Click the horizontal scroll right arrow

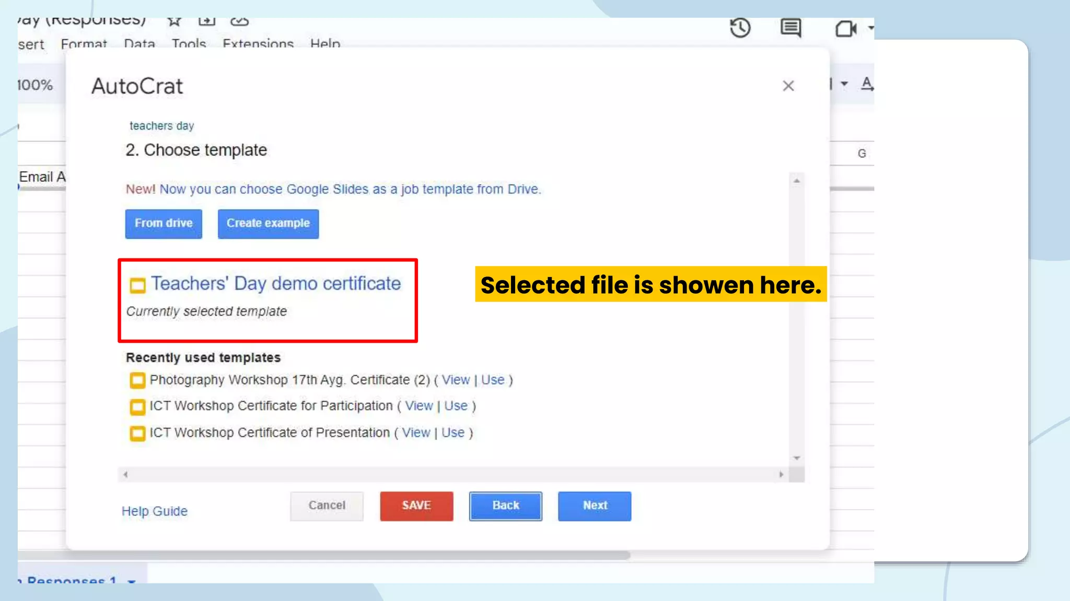781,474
